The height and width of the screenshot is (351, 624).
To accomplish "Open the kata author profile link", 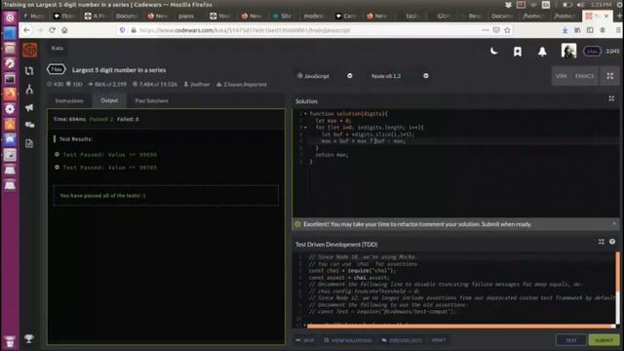I will coord(197,85).
